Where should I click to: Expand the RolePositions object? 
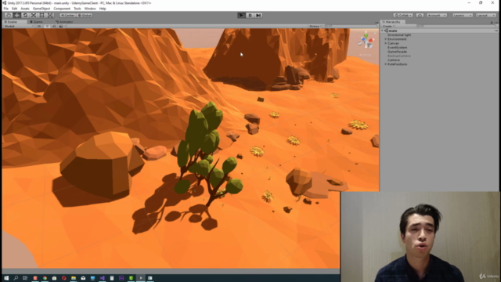click(x=386, y=64)
